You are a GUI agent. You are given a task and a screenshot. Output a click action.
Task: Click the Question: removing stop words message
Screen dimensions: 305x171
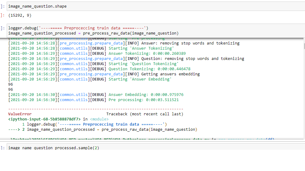(x=193, y=59)
